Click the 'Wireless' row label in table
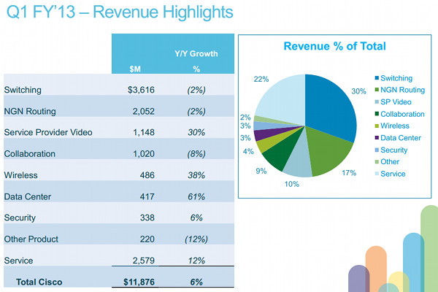 [20, 175]
